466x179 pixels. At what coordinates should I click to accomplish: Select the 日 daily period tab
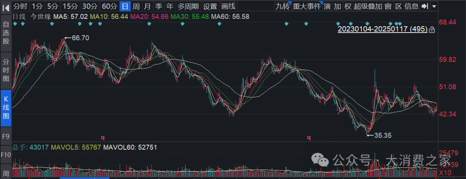coord(126,6)
